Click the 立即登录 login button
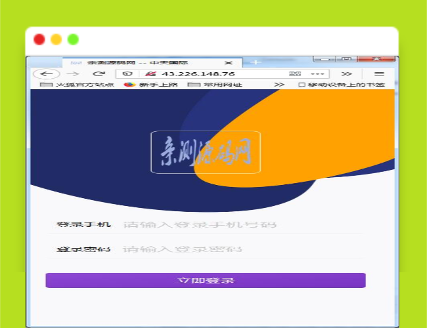This screenshot has width=427, height=328. coord(206,280)
